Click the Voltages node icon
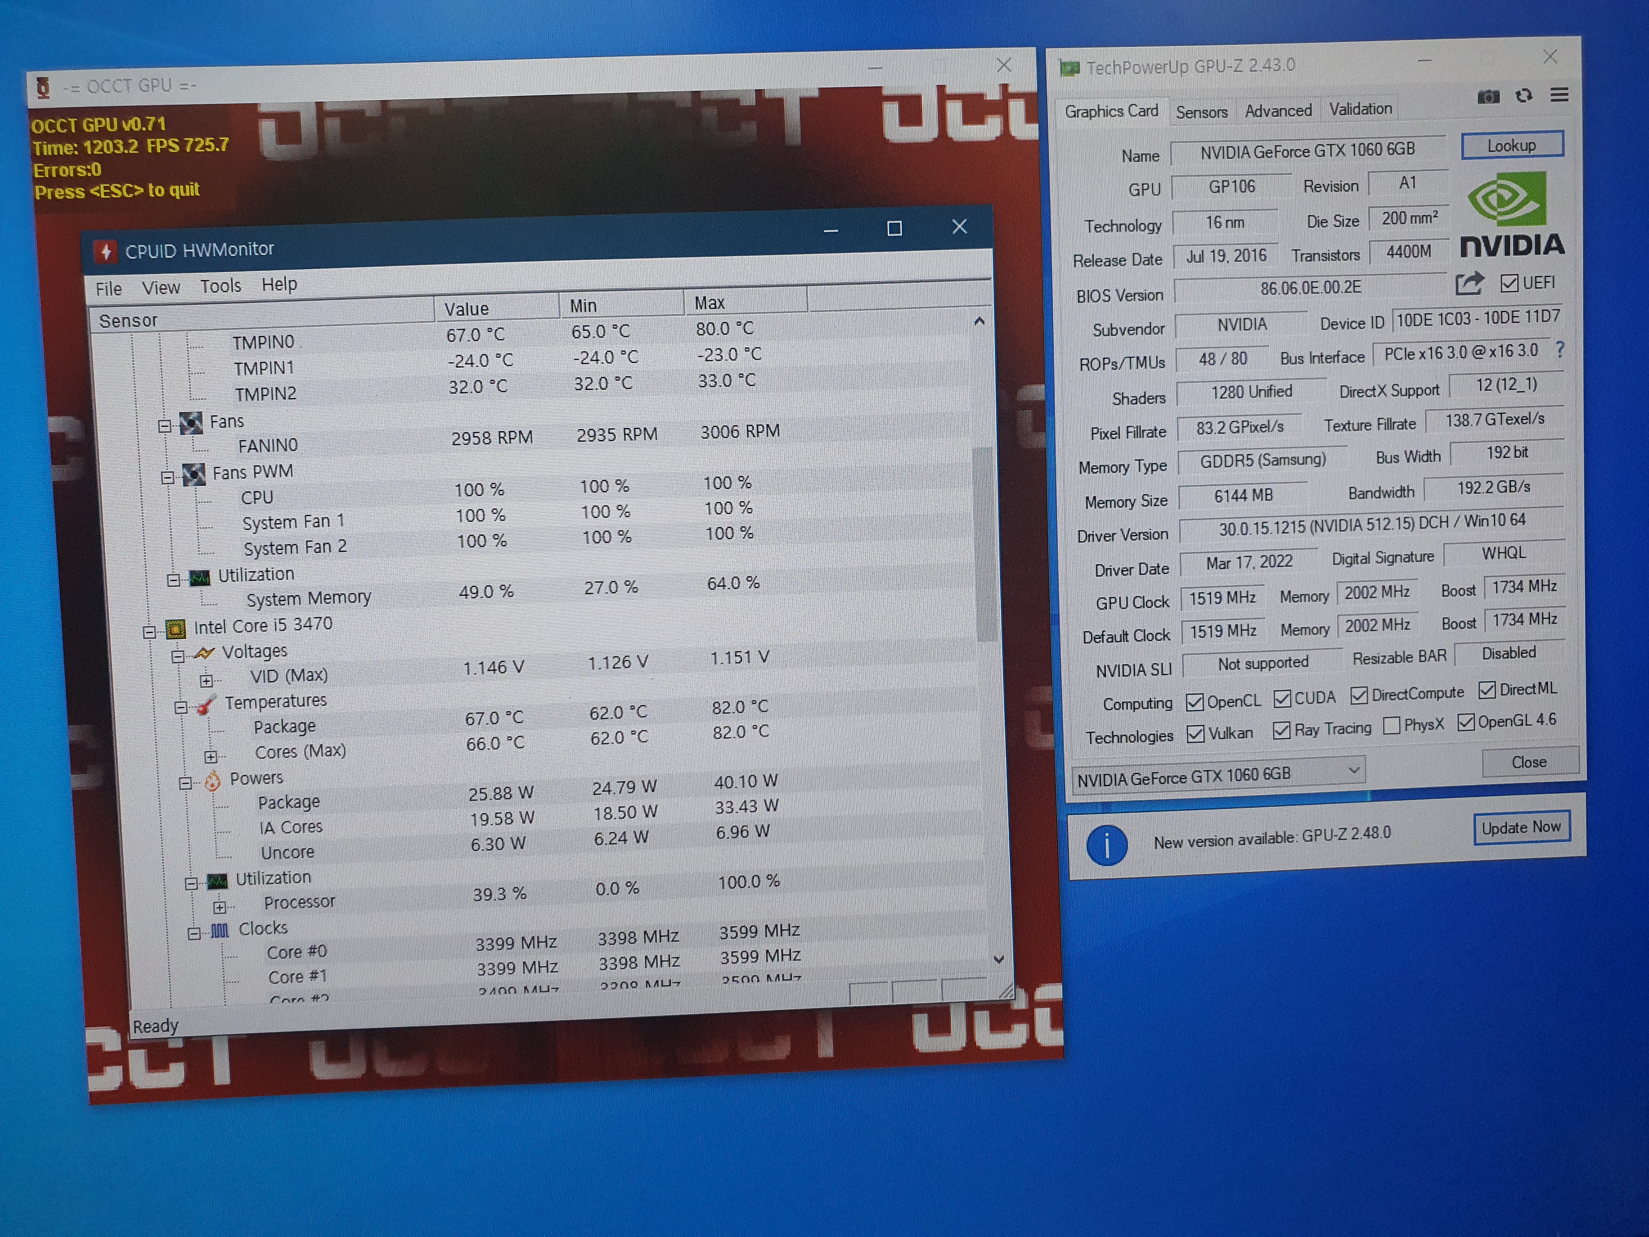Screen dimensions: 1649x1237 tap(204, 653)
